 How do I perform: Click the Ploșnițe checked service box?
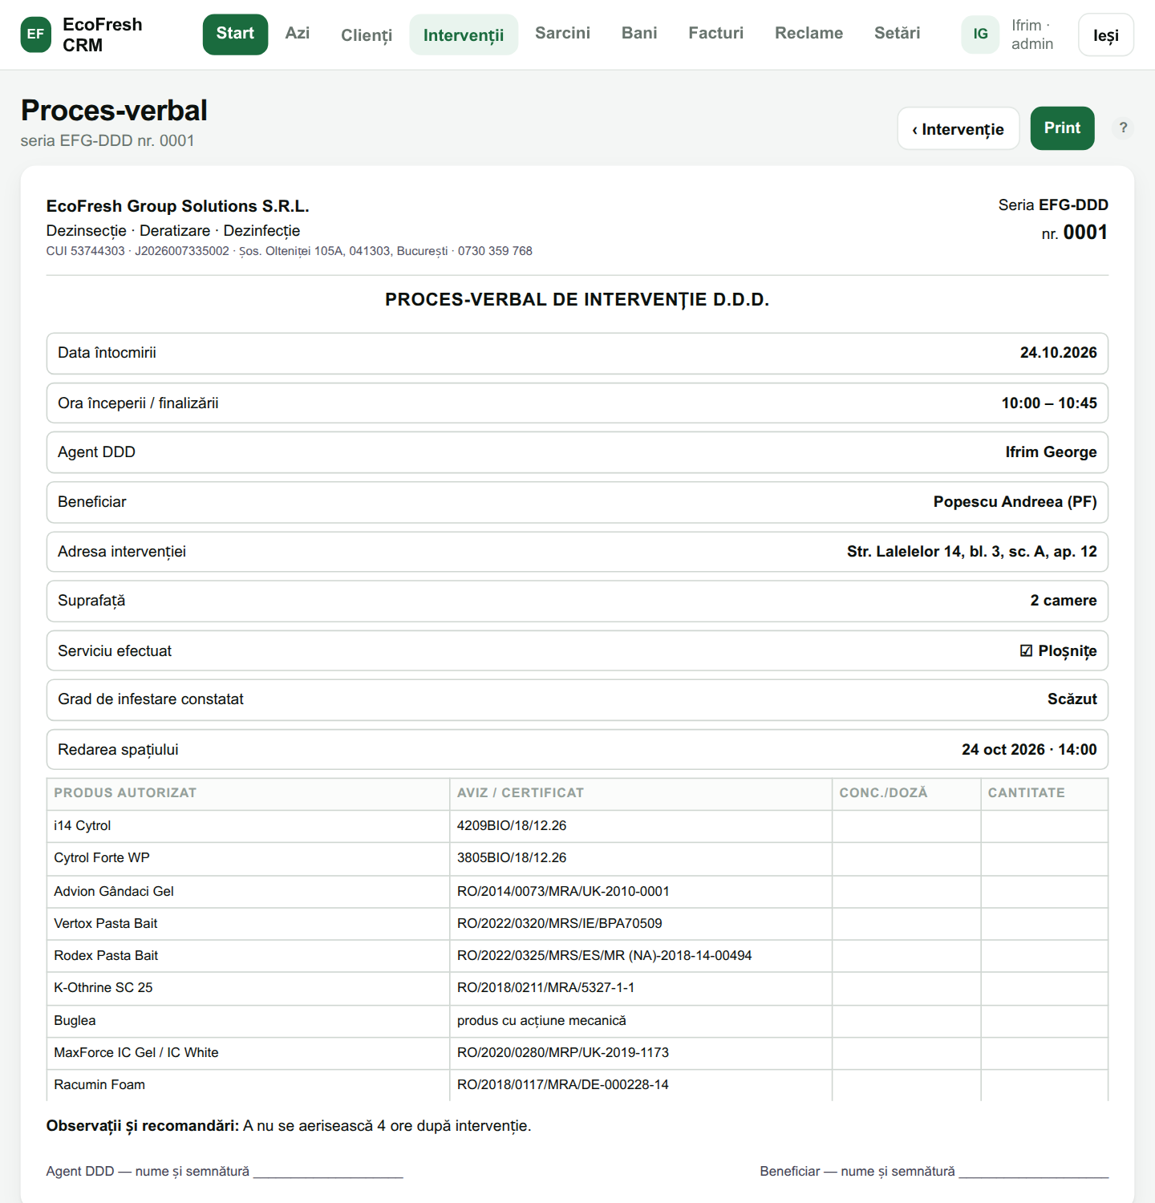click(1026, 651)
